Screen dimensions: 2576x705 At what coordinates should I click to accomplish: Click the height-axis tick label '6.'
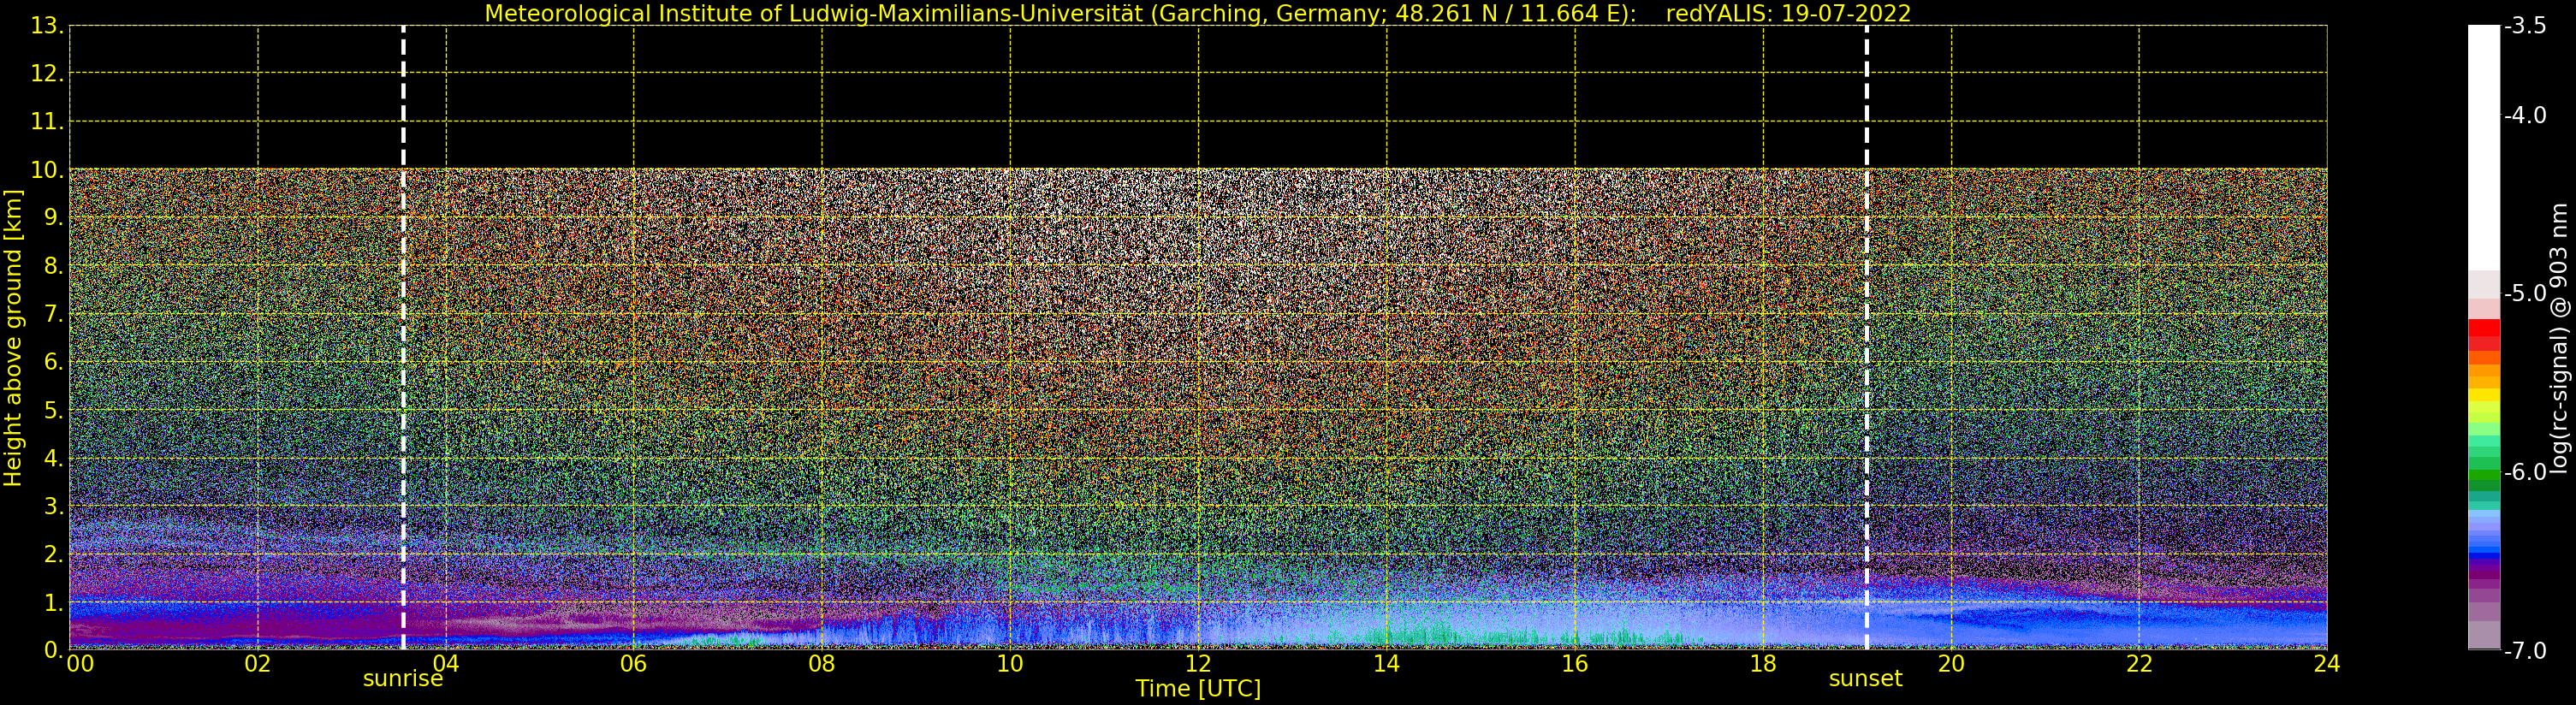[53, 362]
